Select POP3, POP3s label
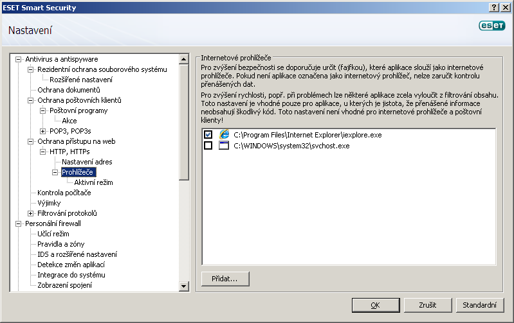Viewport: 514px width, 323px height. click(x=70, y=131)
